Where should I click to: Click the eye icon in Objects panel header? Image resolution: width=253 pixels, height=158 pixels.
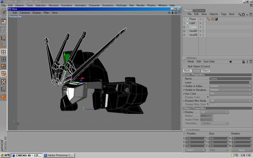pyautogui.click(x=247, y=15)
